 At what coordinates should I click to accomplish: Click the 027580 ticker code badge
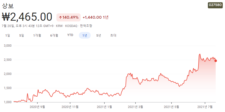point(215,5)
